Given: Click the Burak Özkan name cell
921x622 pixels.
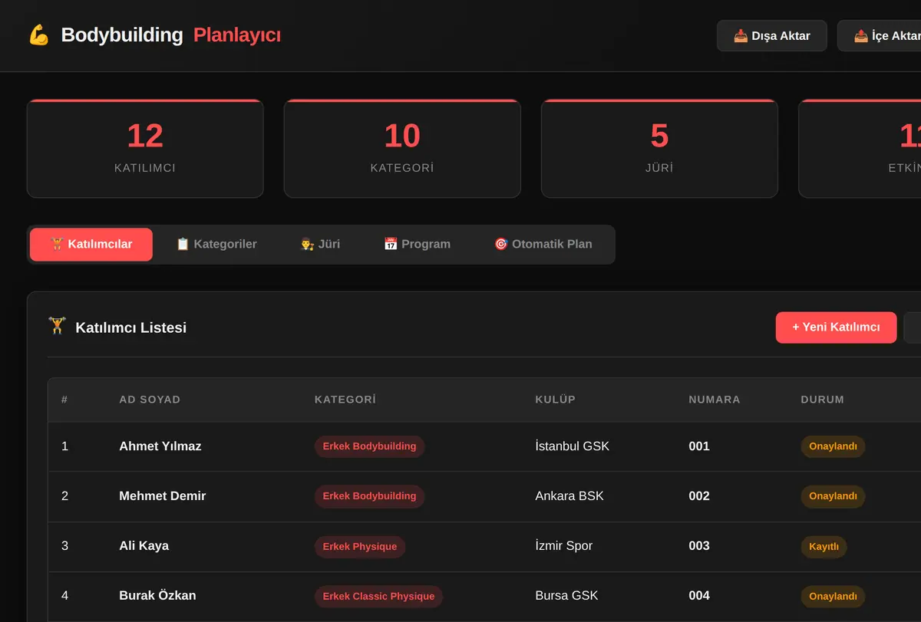Looking at the screenshot, I should (x=157, y=596).
